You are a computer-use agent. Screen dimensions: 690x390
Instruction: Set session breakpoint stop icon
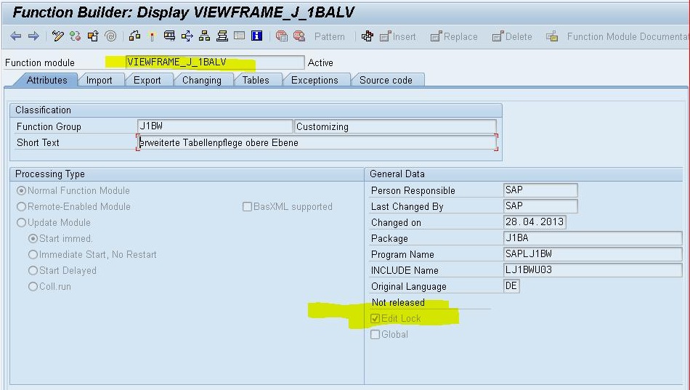coord(281,36)
